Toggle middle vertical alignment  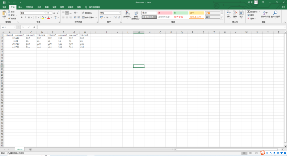pyautogui.click(x=67, y=13)
